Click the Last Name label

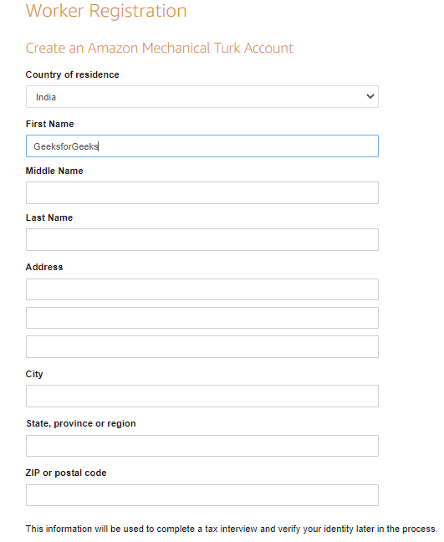[49, 217]
